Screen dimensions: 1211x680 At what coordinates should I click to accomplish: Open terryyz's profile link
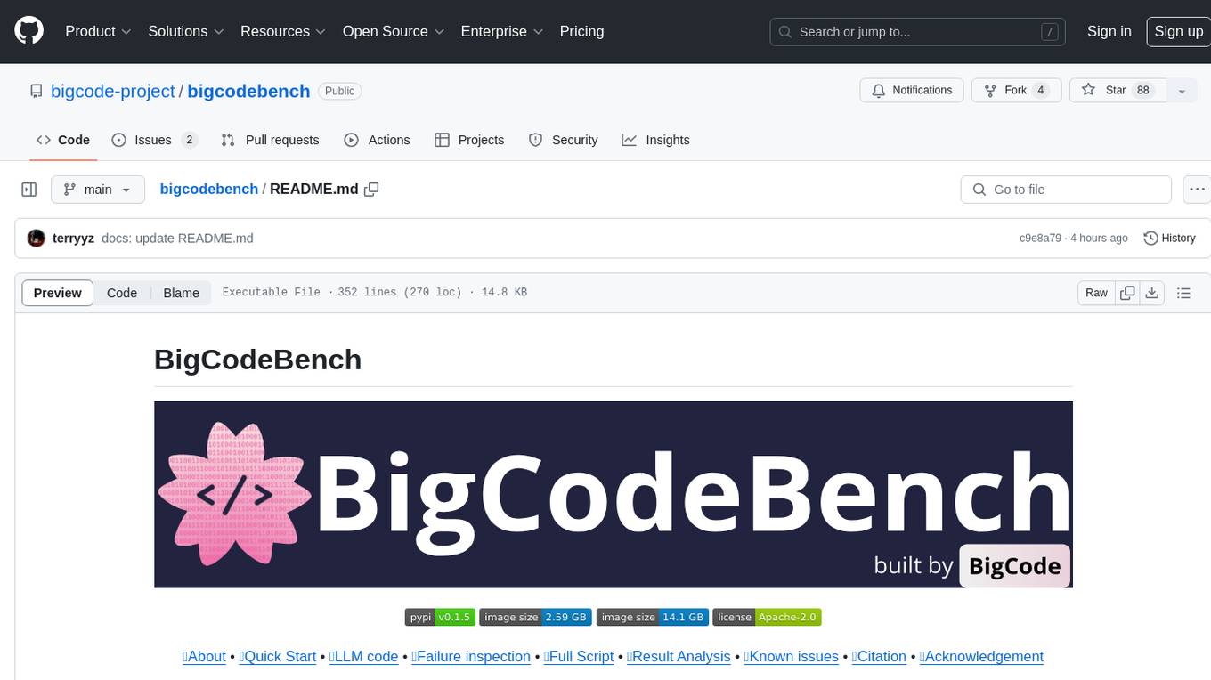coord(73,239)
